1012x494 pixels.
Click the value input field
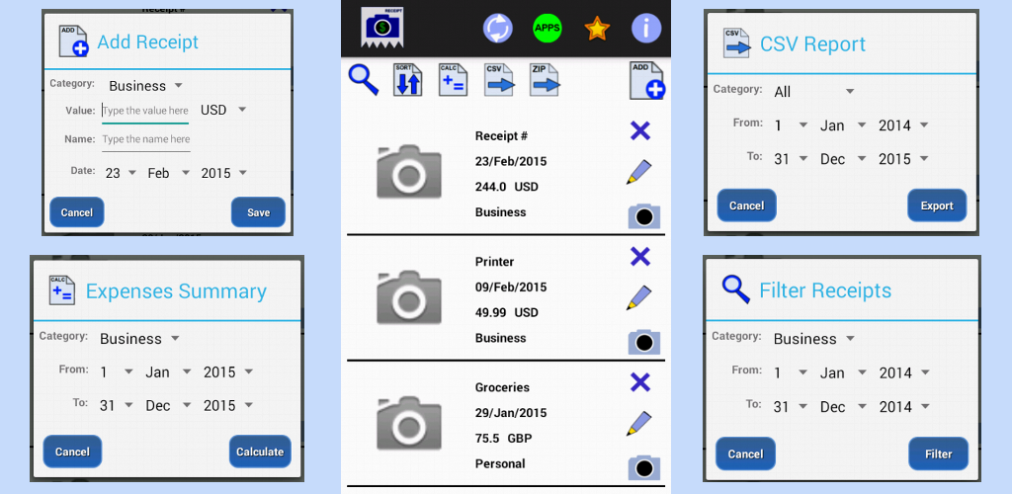pyautogui.click(x=145, y=111)
